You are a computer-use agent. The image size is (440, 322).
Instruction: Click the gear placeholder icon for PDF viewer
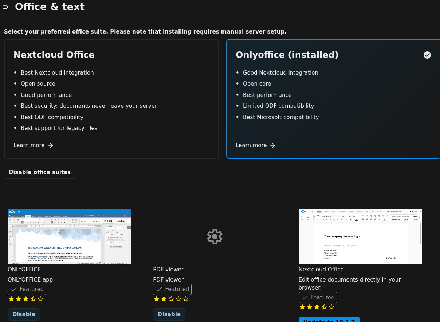(215, 237)
